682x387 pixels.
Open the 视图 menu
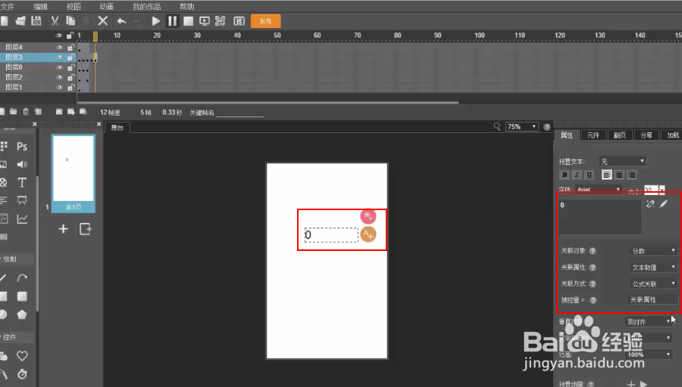tap(74, 7)
